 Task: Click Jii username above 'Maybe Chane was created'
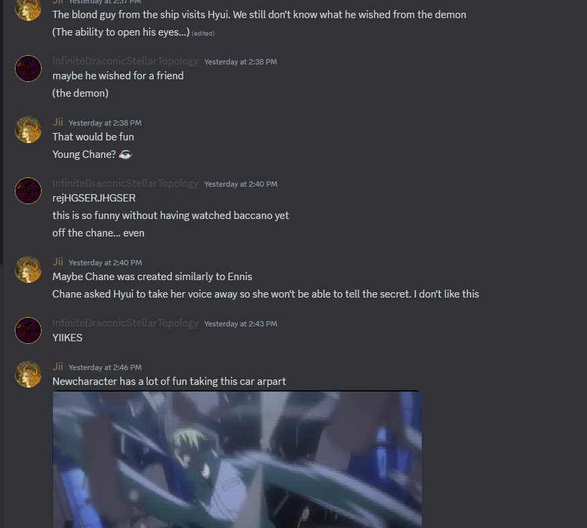click(x=58, y=262)
